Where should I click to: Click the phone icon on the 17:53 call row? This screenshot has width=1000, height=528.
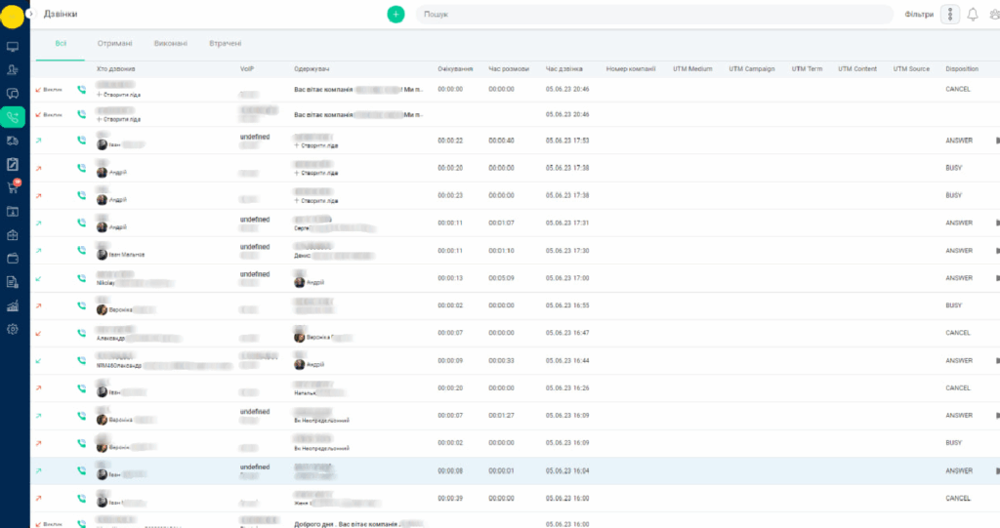82,142
